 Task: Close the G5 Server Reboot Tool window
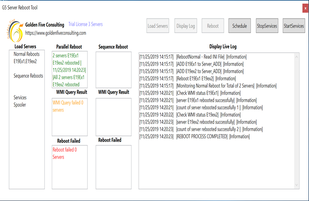[x=305, y=8]
